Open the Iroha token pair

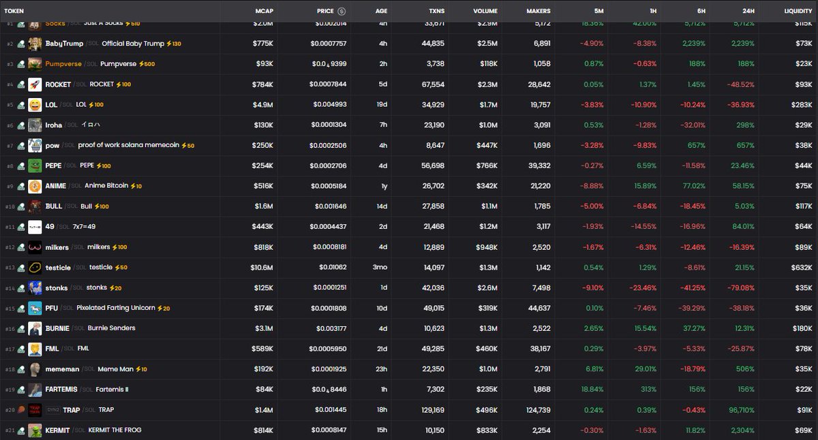[54, 125]
